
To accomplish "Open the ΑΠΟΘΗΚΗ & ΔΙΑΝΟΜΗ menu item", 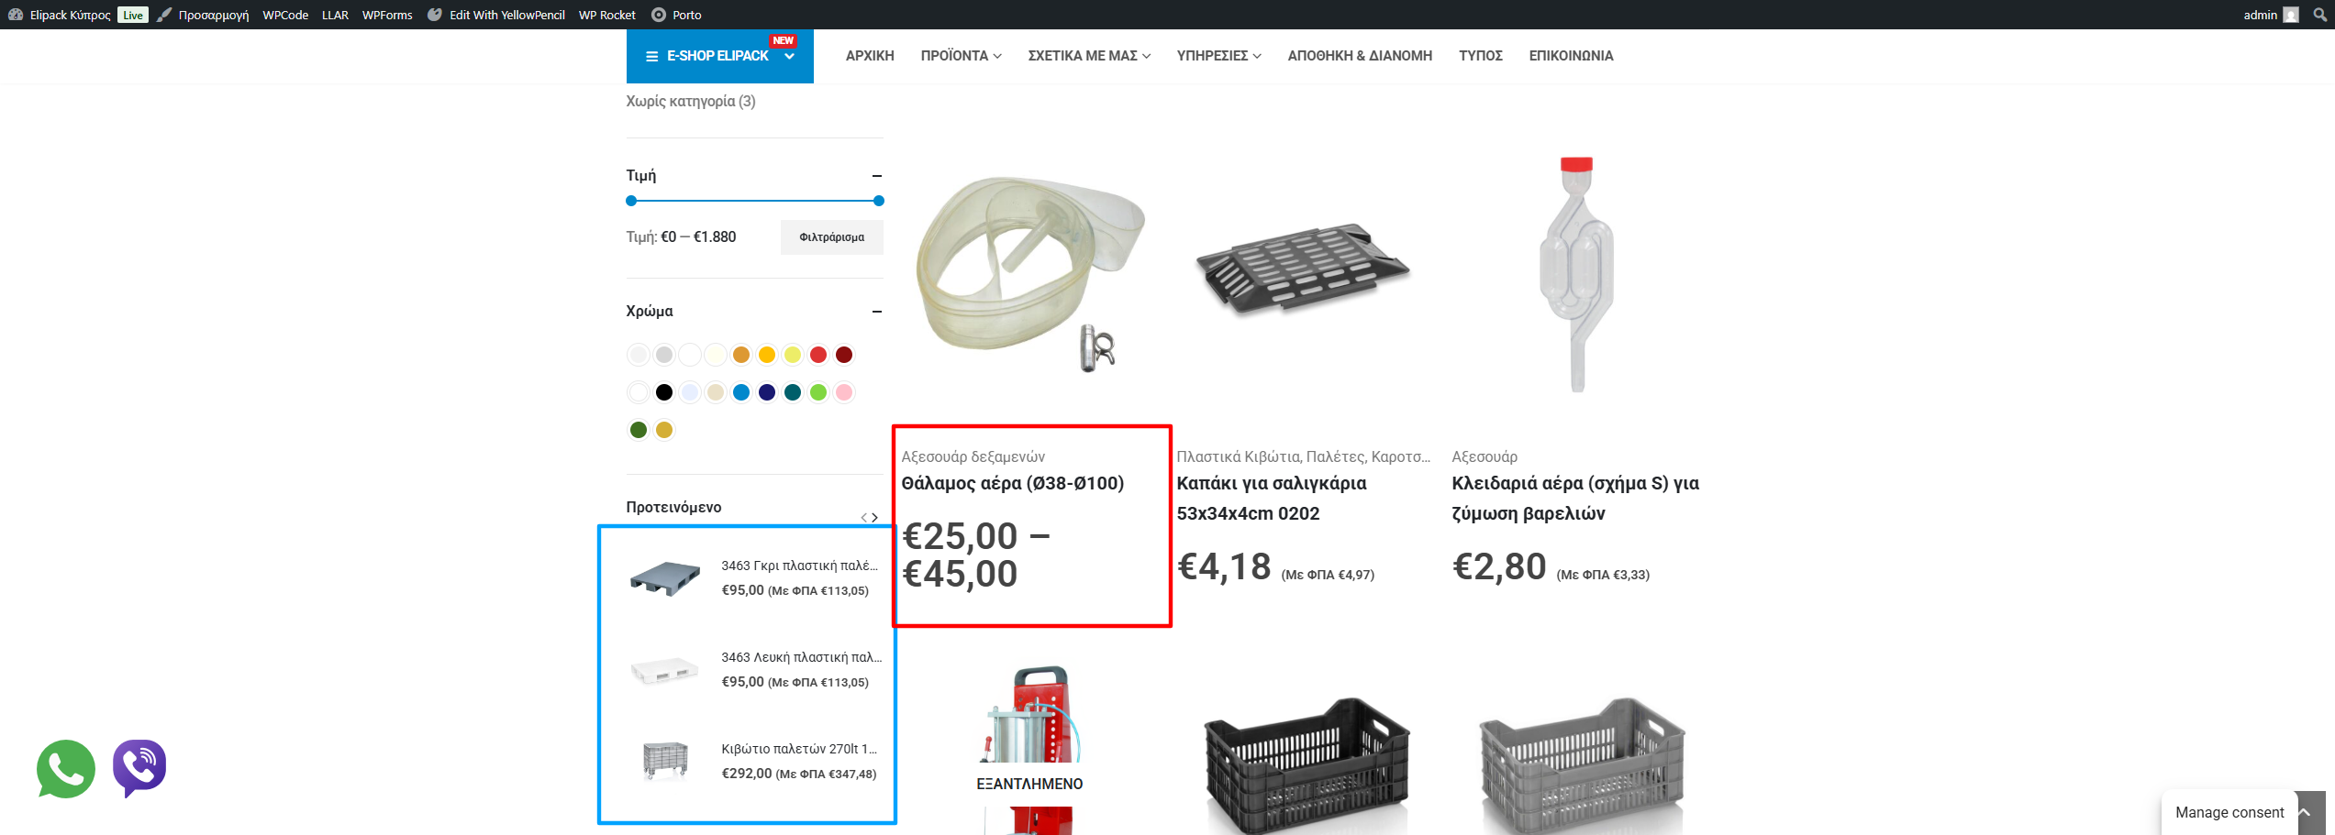I will point(1360,56).
